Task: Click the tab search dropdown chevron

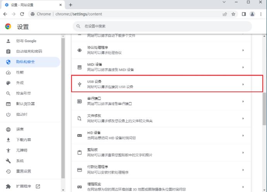Action: [x=224, y=2]
